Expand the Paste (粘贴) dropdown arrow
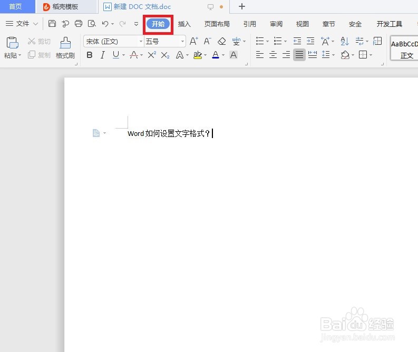The image size is (418, 352). click(20, 55)
